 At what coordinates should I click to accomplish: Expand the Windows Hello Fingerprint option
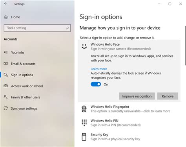pos(129,109)
